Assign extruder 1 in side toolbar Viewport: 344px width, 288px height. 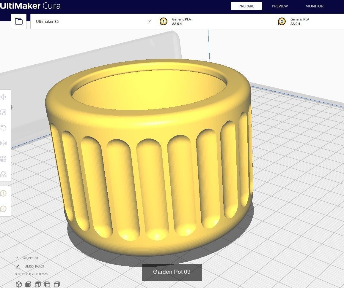(3, 193)
